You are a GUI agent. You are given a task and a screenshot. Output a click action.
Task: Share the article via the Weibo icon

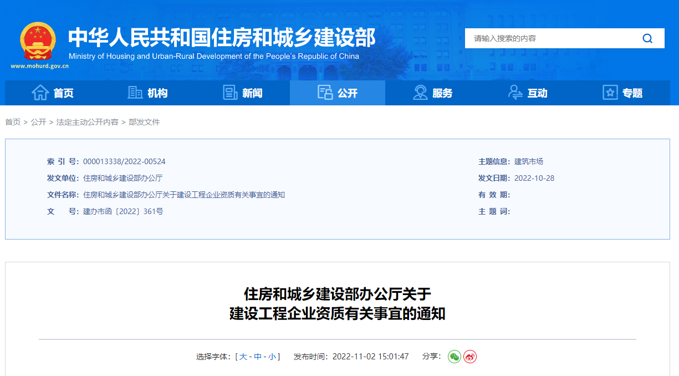469,357
